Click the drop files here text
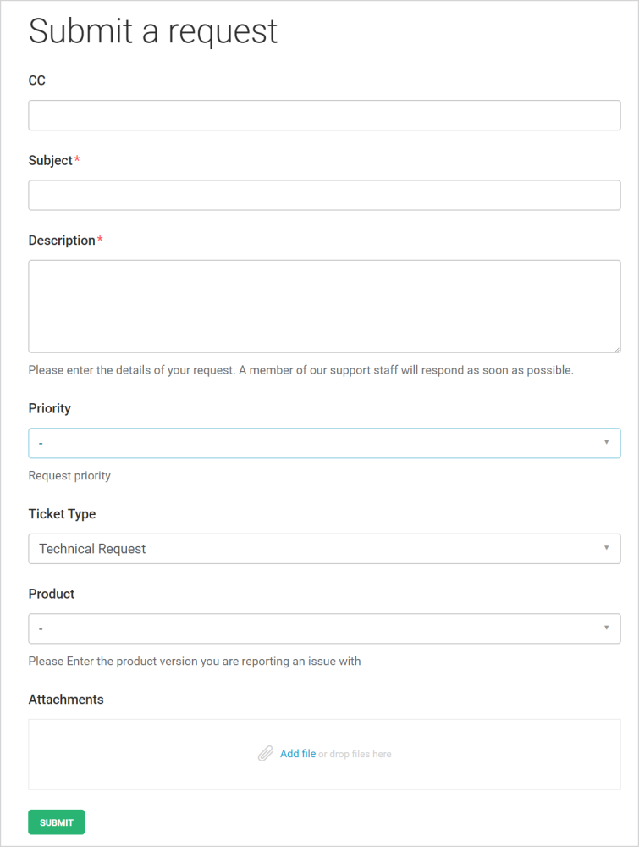 (x=355, y=753)
